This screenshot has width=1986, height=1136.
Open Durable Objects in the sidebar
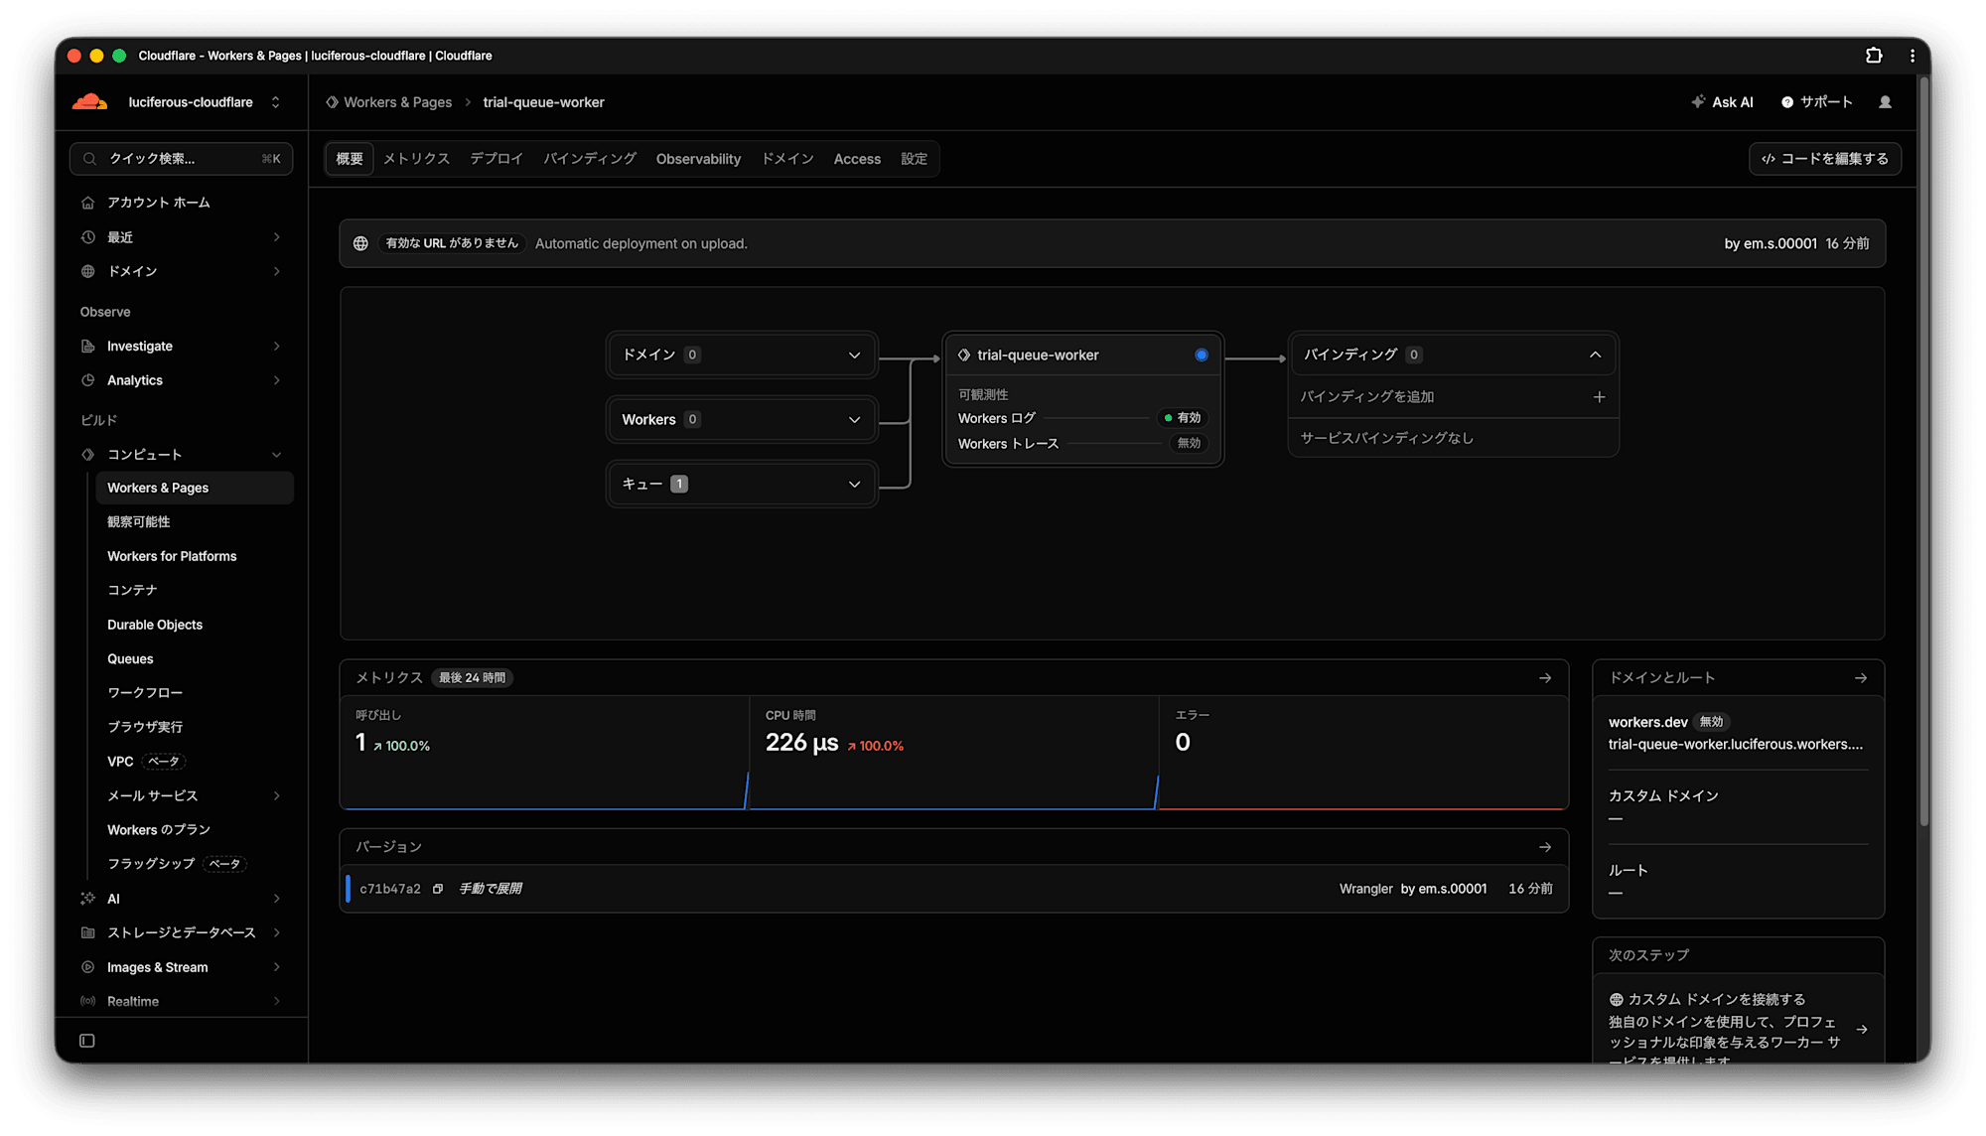pyautogui.click(x=155, y=625)
